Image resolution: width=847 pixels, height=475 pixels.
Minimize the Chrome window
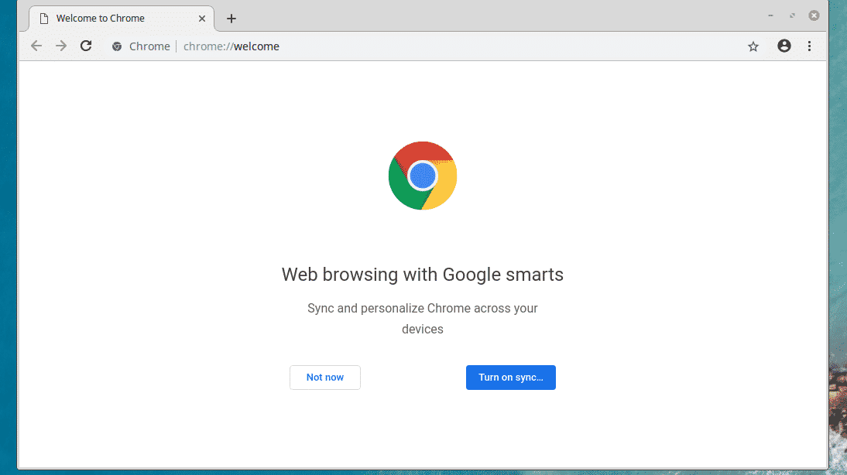[x=770, y=15]
